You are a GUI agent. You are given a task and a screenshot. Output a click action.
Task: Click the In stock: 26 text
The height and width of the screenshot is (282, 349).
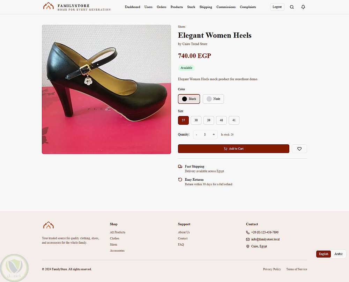point(227,135)
